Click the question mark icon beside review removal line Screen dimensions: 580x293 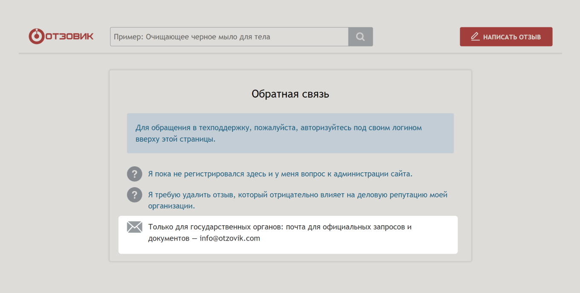pyautogui.click(x=134, y=194)
